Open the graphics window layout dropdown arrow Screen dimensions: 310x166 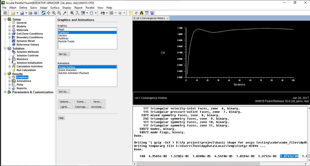coord(96,13)
